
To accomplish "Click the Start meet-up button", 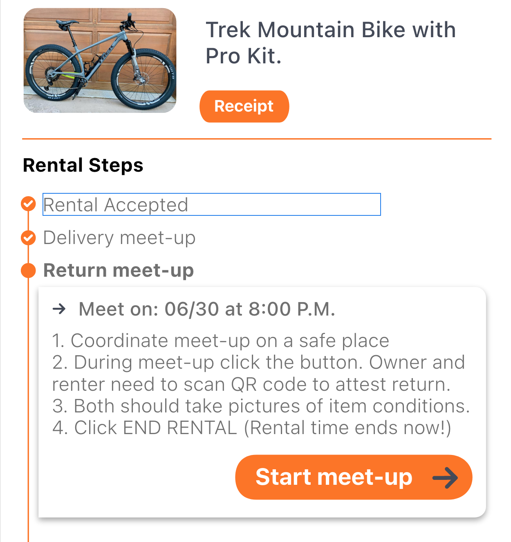I will [x=354, y=477].
